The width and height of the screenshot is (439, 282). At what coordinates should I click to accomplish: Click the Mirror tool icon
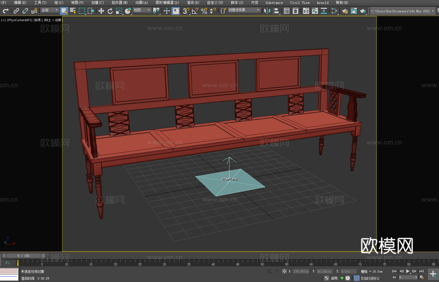click(267, 11)
